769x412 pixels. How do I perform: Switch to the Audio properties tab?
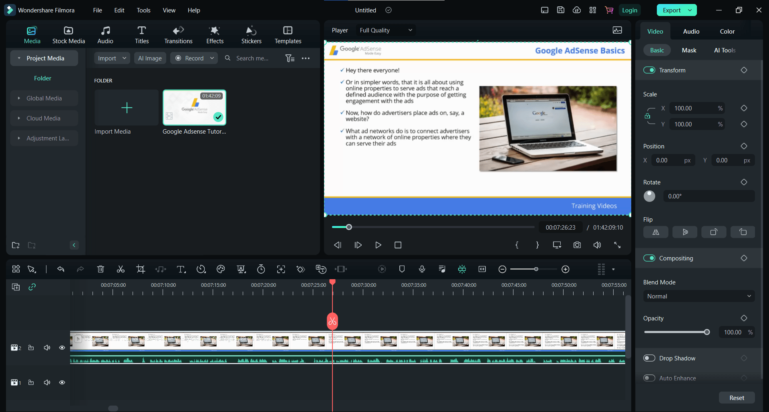(x=691, y=32)
